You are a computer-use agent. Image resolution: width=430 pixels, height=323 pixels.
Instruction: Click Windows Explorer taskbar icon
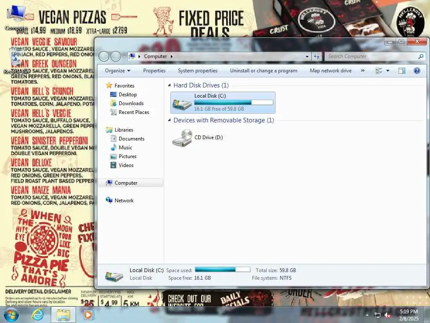pos(63,315)
